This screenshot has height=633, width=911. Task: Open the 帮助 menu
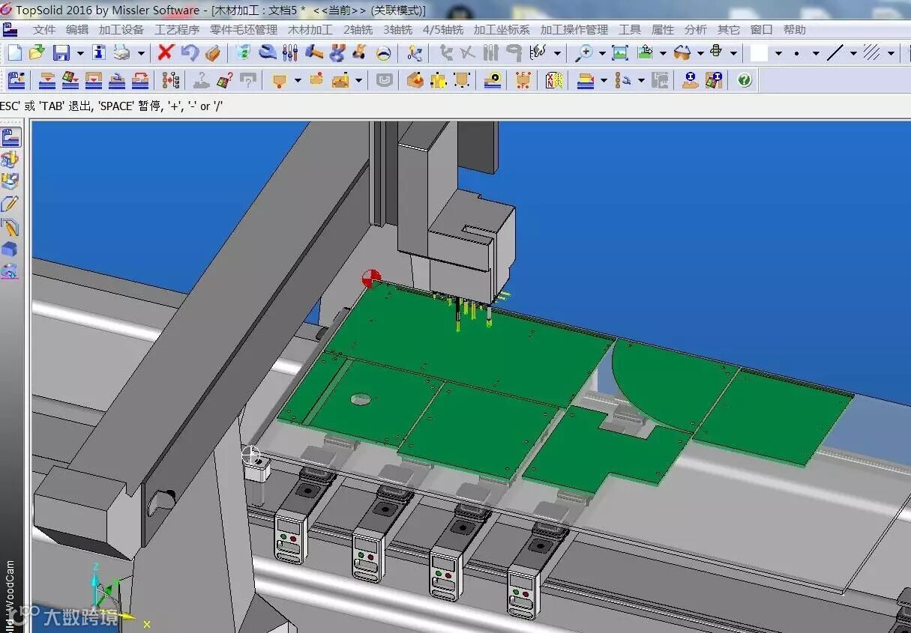pos(794,30)
